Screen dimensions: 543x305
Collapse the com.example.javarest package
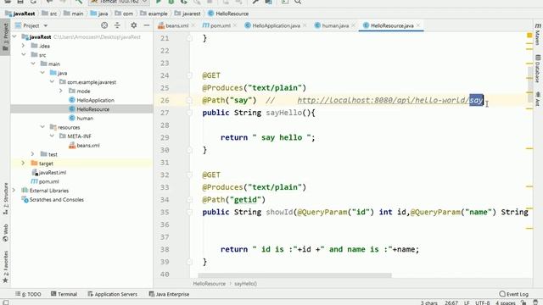52,81
